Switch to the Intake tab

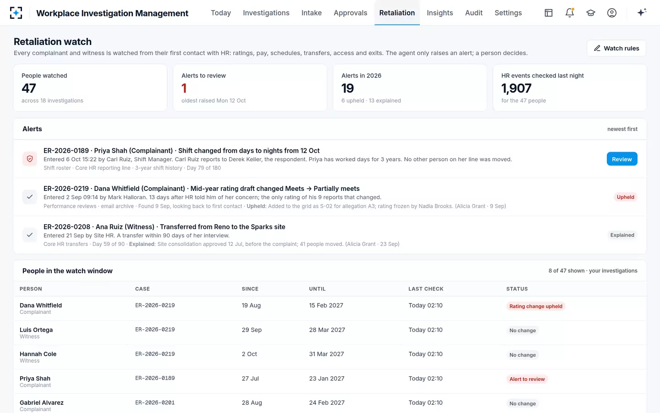click(312, 13)
